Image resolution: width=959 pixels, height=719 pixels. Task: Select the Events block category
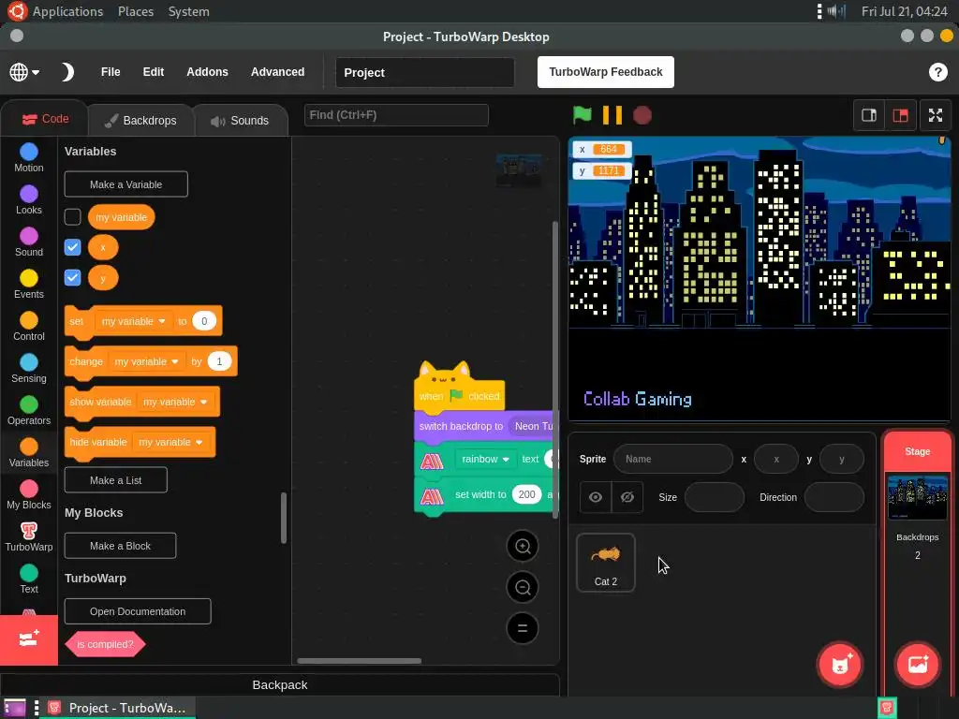tap(29, 285)
